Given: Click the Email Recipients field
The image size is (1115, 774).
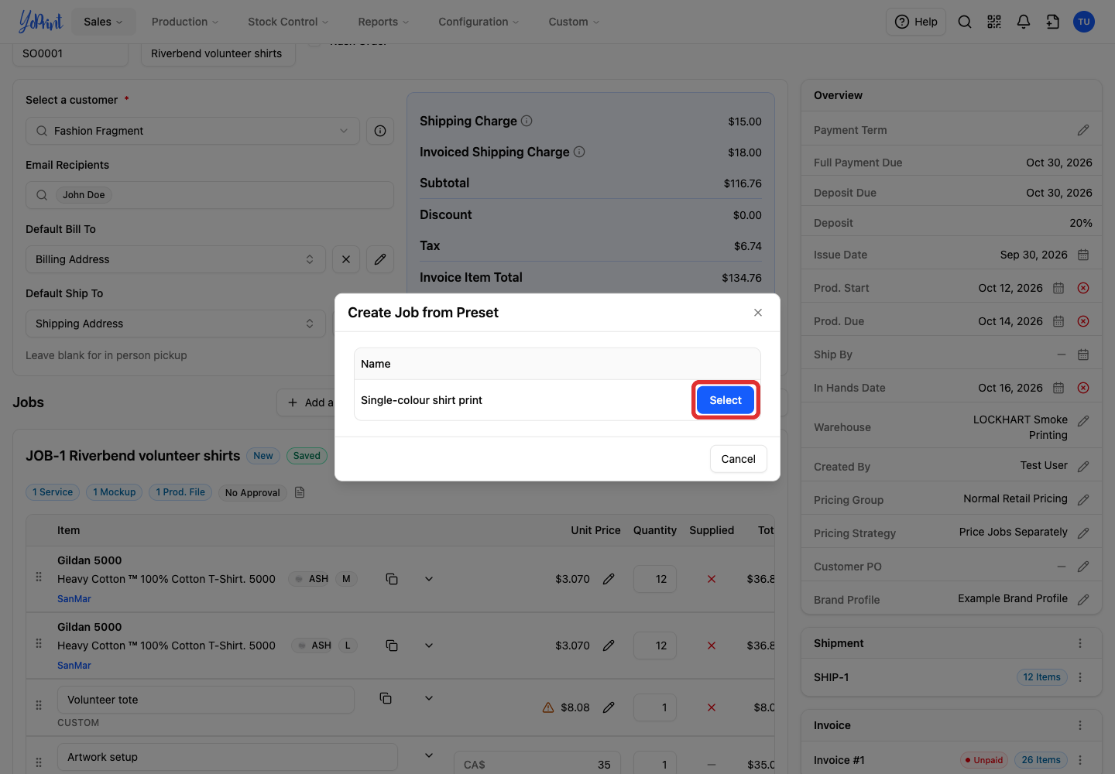Looking at the screenshot, I should (x=210, y=195).
